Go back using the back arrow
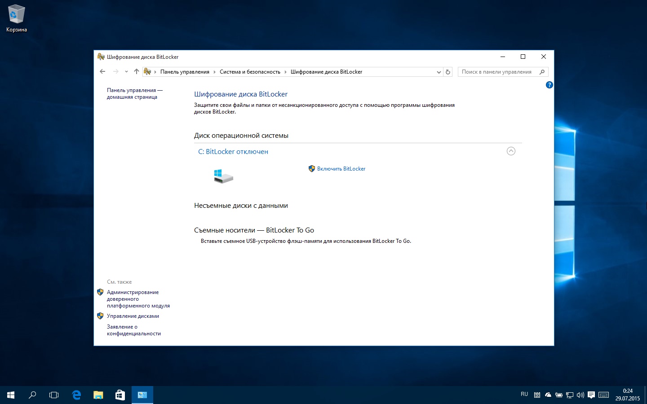 pos(102,72)
